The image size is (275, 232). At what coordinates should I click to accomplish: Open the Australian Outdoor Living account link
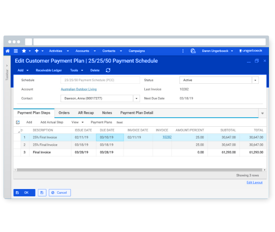(79, 89)
